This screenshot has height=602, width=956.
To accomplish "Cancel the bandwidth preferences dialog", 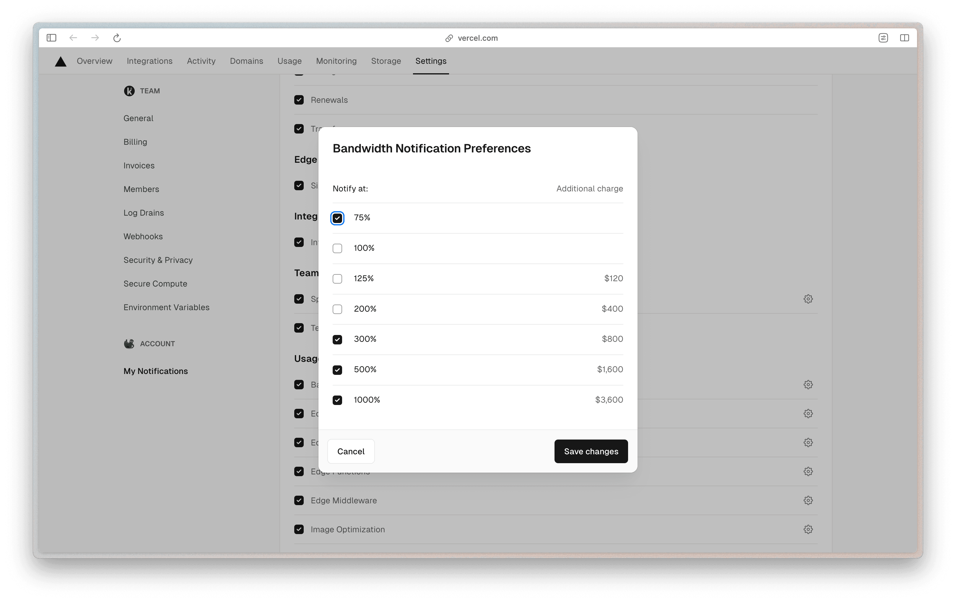I will (x=351, y=451).
